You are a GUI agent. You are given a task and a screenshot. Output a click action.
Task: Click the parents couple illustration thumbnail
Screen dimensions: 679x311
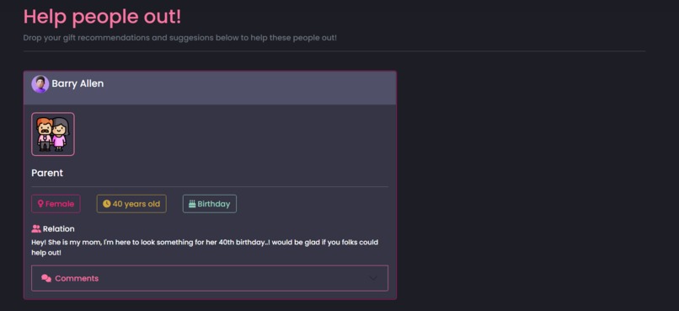[x=53, y=134]
